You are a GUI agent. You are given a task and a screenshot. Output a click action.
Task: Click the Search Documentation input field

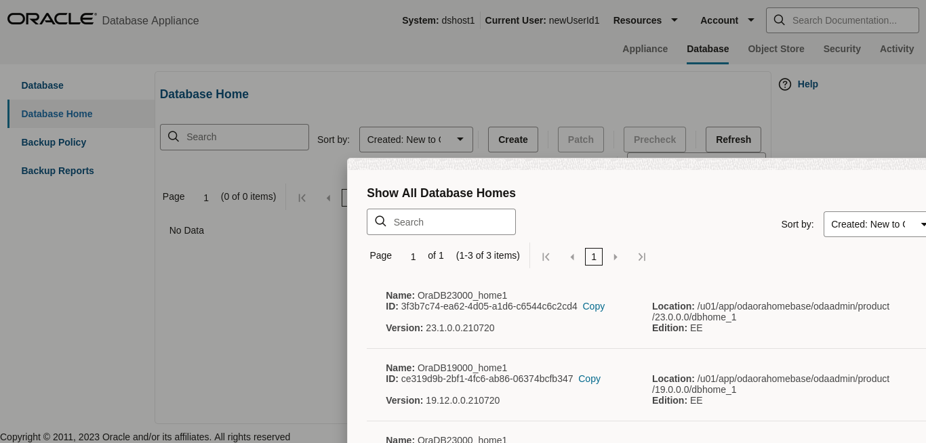[x=843, y=20]
